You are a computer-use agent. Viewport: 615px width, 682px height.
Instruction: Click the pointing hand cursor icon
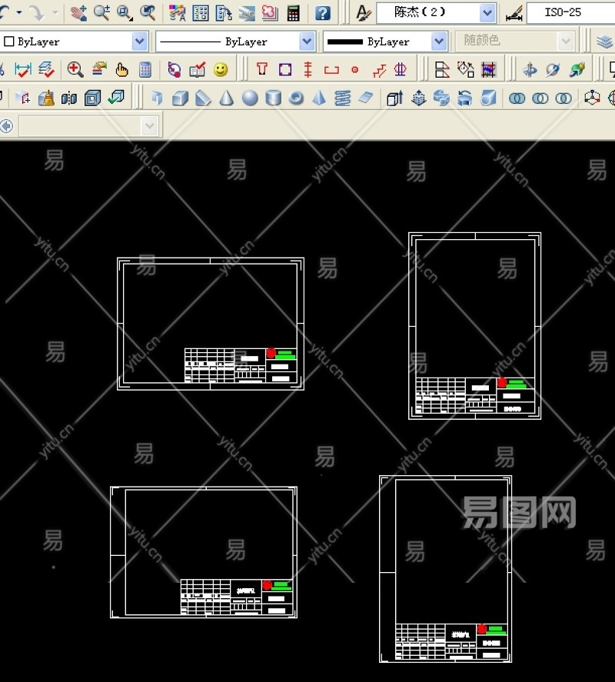tap(121, 70)
